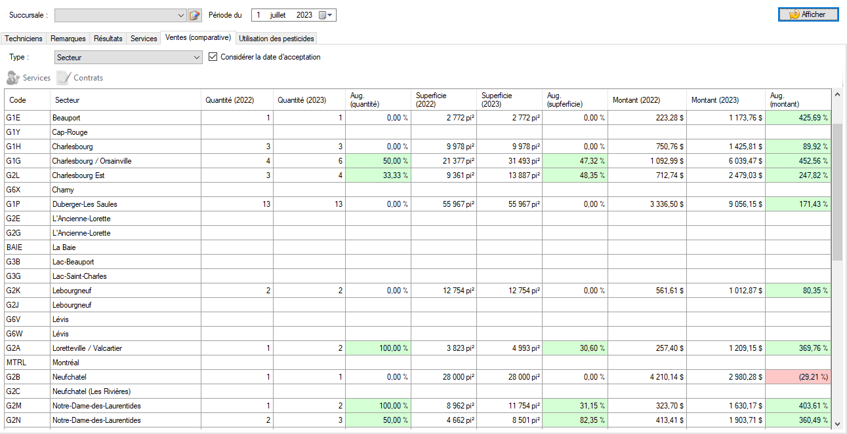Click the red (29,21 %) cell
847x434 pixels.
(798, 377)
